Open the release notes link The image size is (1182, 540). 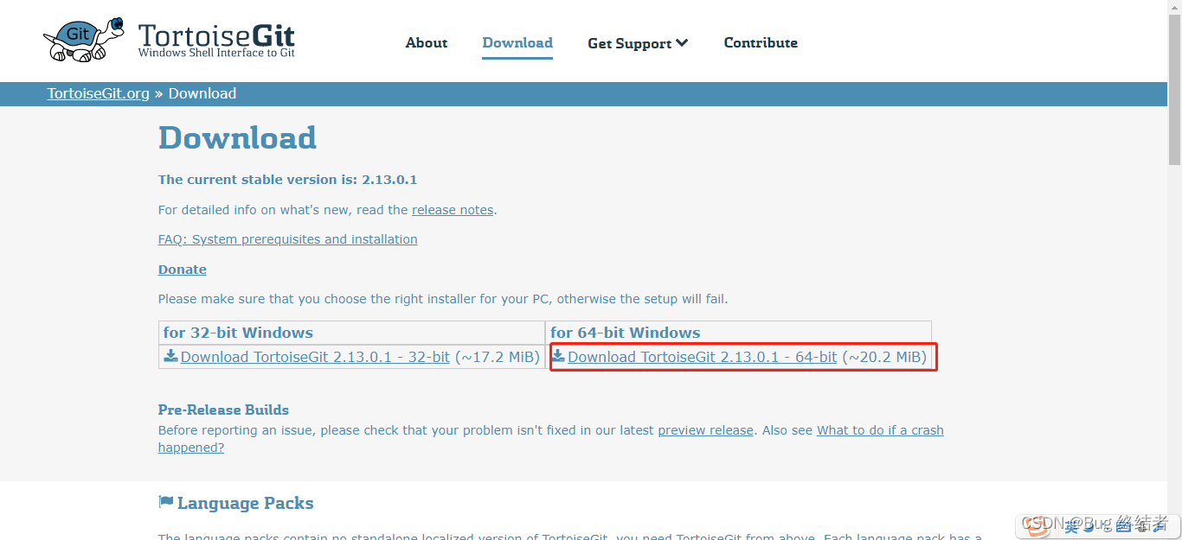(453, 210)
